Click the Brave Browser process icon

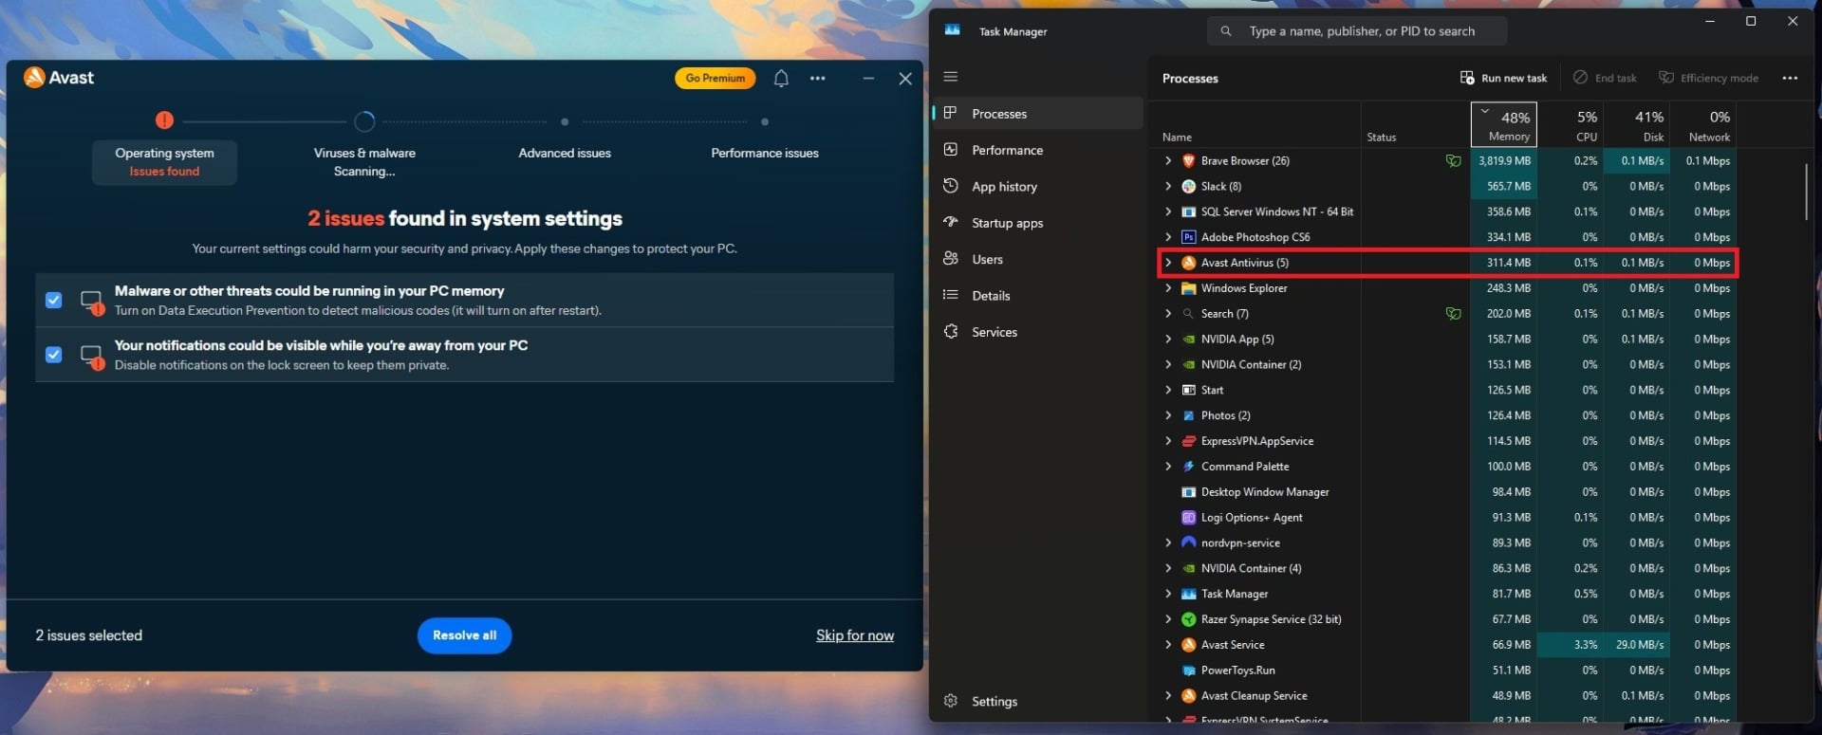coord(1188,161)
